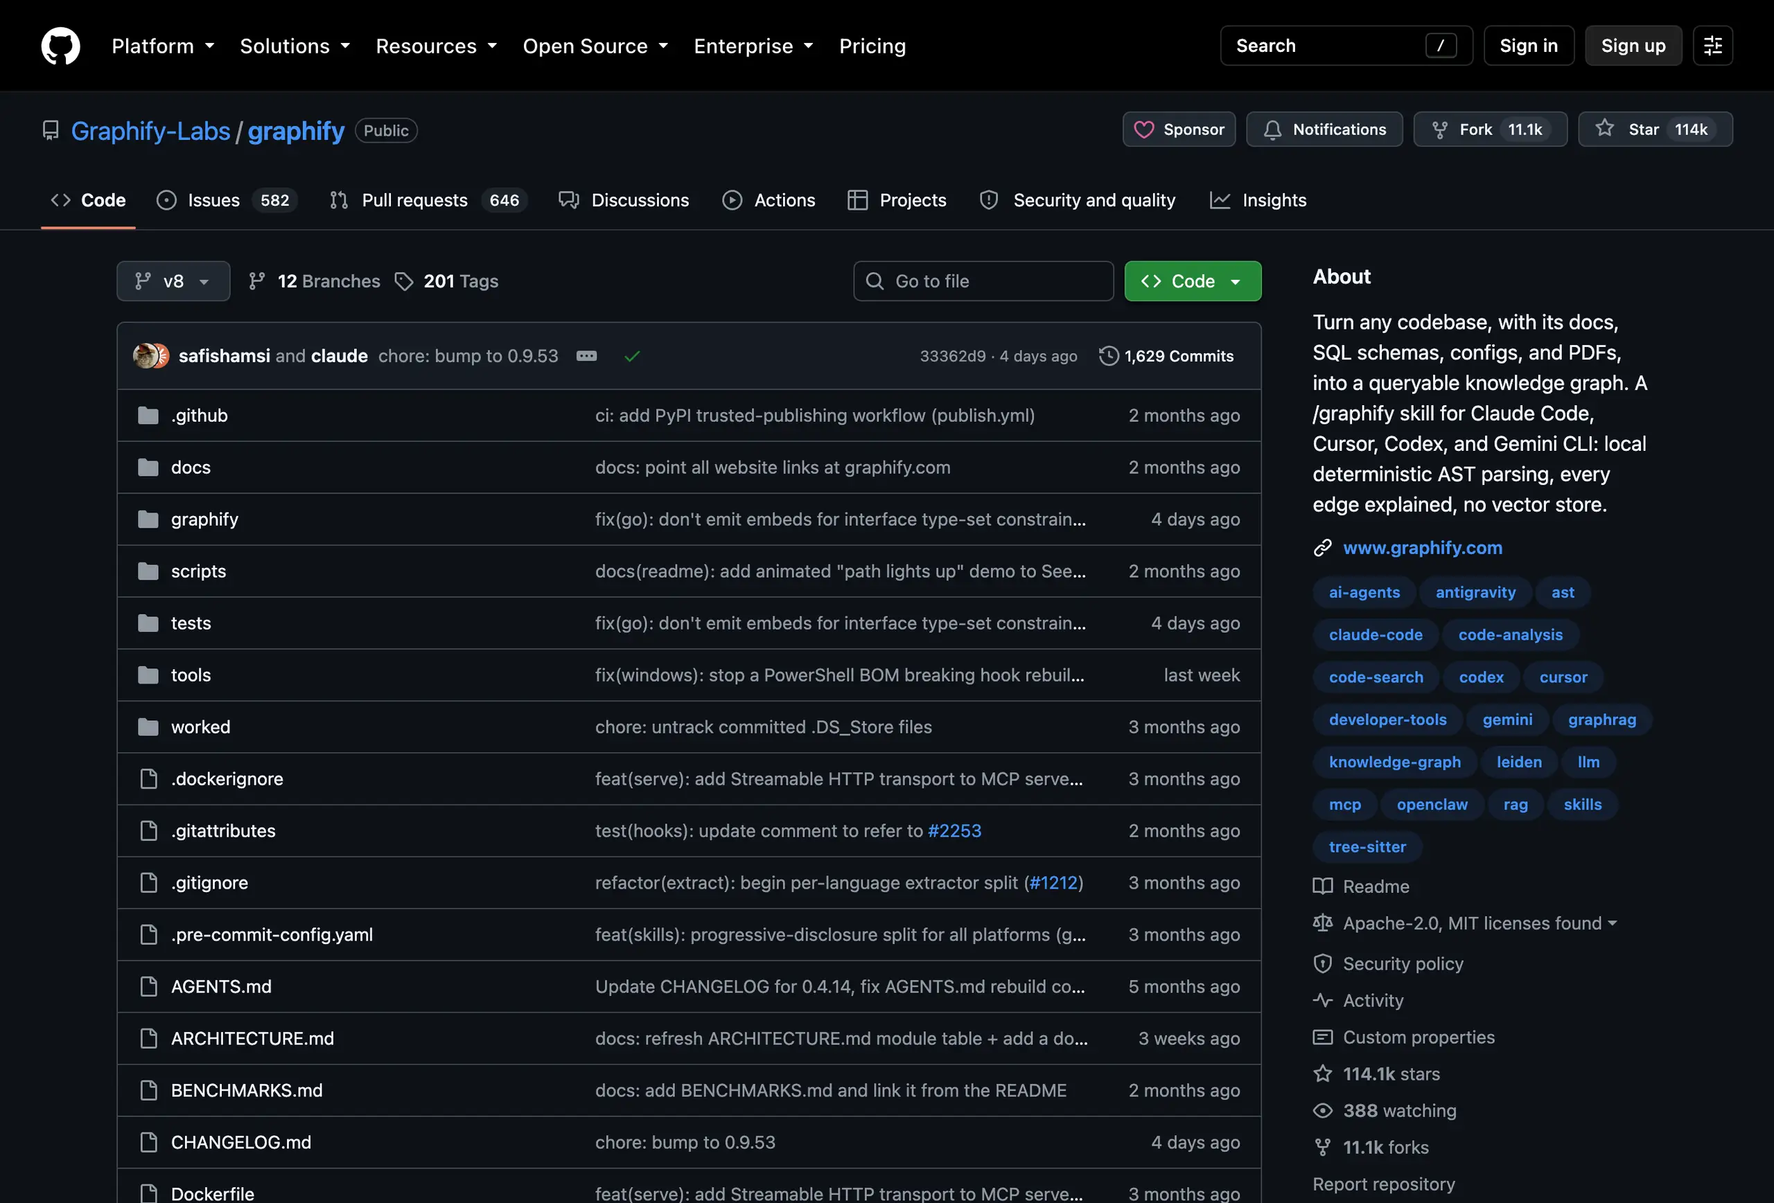
Task: Expand the Open Source menu
Action: click(595, 46)
